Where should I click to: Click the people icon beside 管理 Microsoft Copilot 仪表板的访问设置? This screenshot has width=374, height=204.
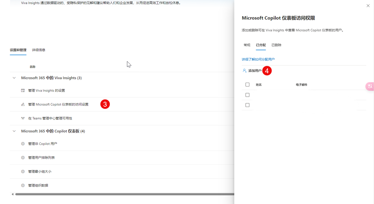point(23,104)
